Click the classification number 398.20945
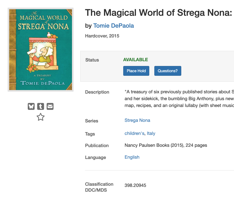Image resolution: width=234 pixels, height=197 pixels. click(135, 185)
